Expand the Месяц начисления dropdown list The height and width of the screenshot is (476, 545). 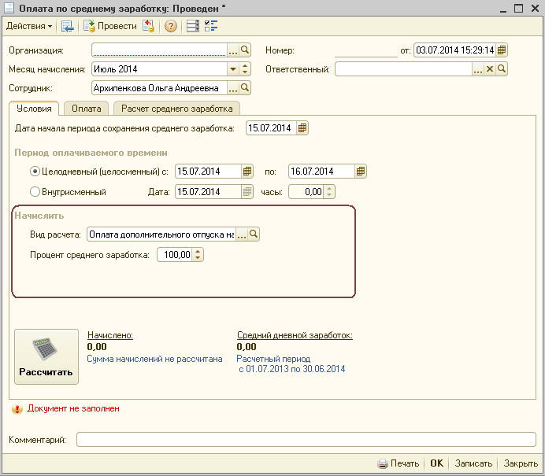click(x=233, y=69)
